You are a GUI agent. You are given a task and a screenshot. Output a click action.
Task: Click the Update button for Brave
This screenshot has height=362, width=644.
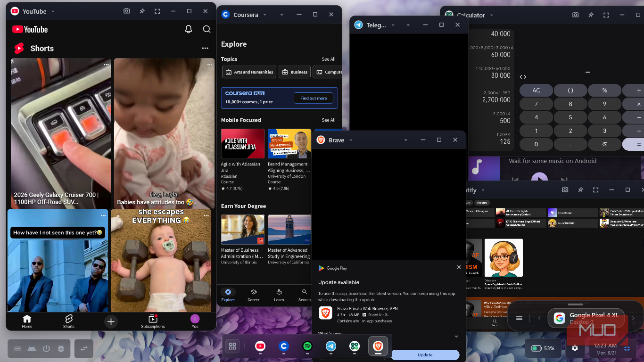[425, 355]
